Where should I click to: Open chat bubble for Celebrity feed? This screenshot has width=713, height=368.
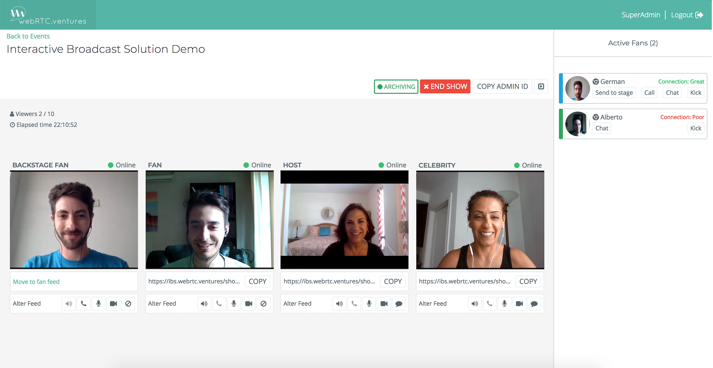(534, 303)
